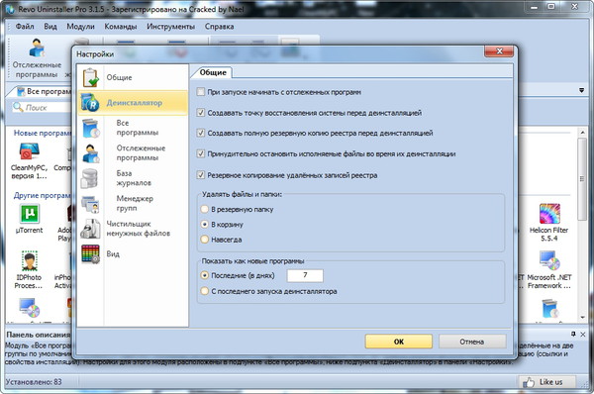Viewport: 594px width, 394px height.
Task: Pin the description panel with the pin icon
Action: coord(573,334)
